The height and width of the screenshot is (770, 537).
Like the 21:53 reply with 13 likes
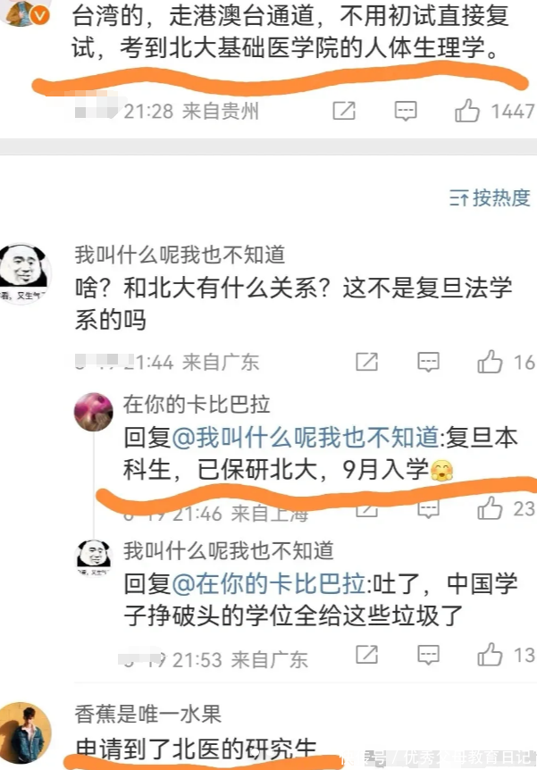[x=490, y=655]
